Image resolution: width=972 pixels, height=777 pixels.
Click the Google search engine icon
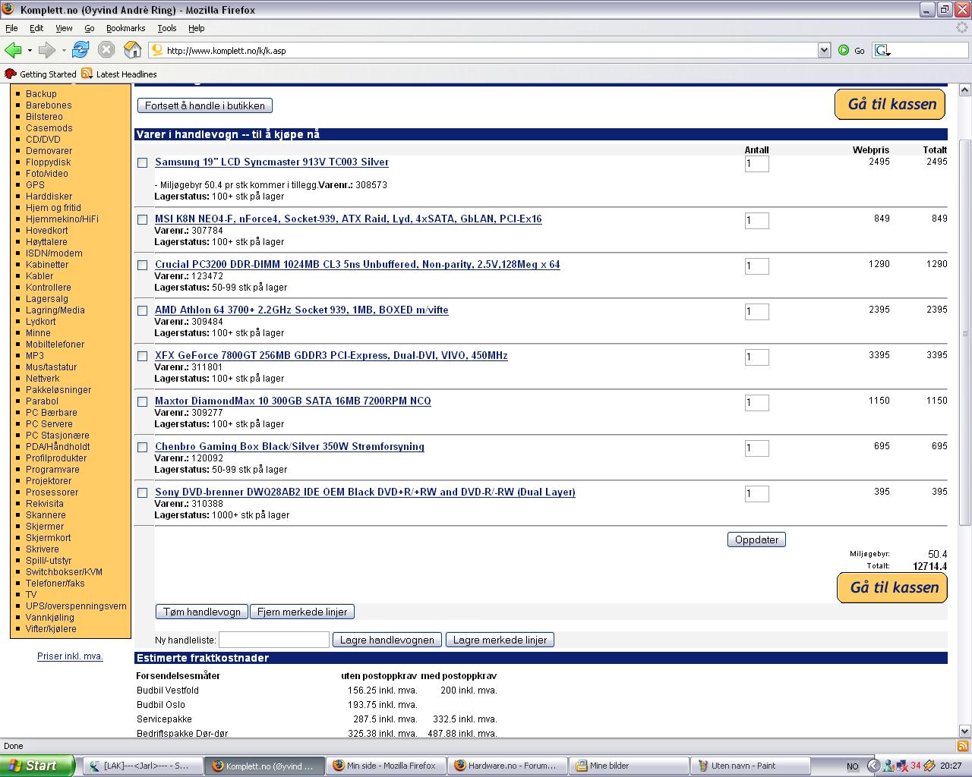[882, 50]
